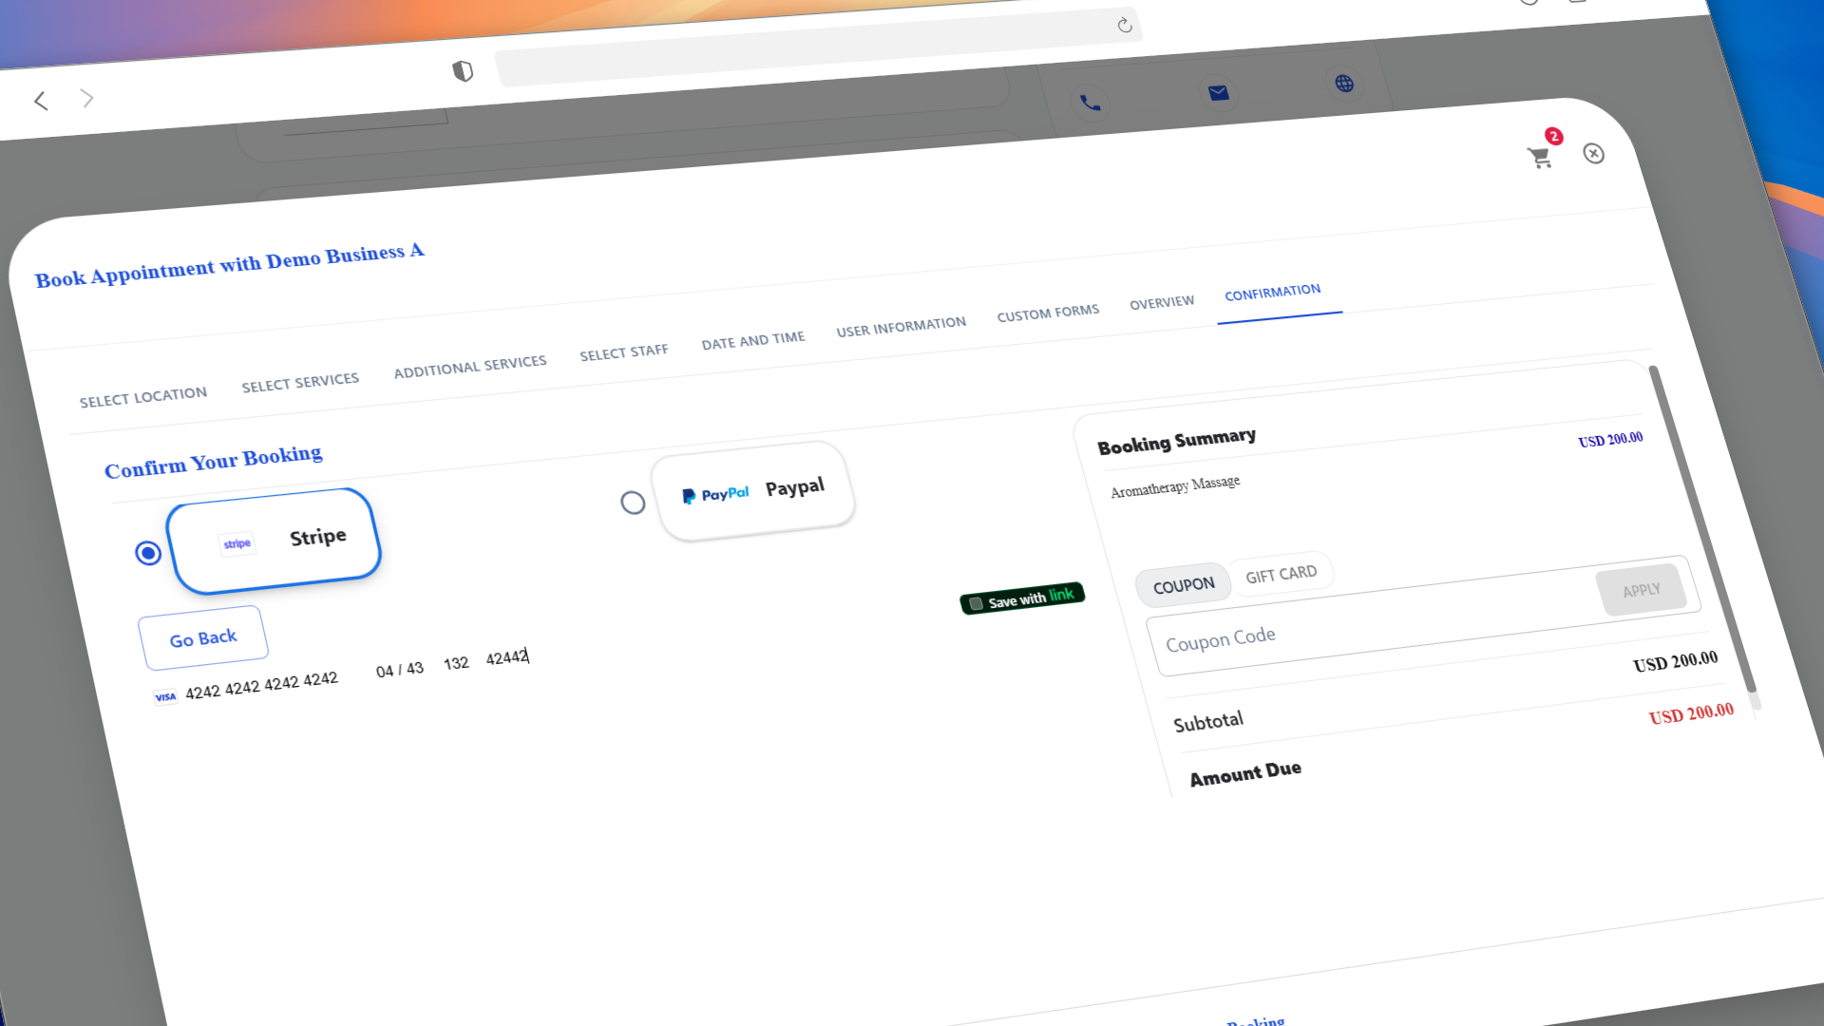Click the Go Back button

tap(202, 636)
